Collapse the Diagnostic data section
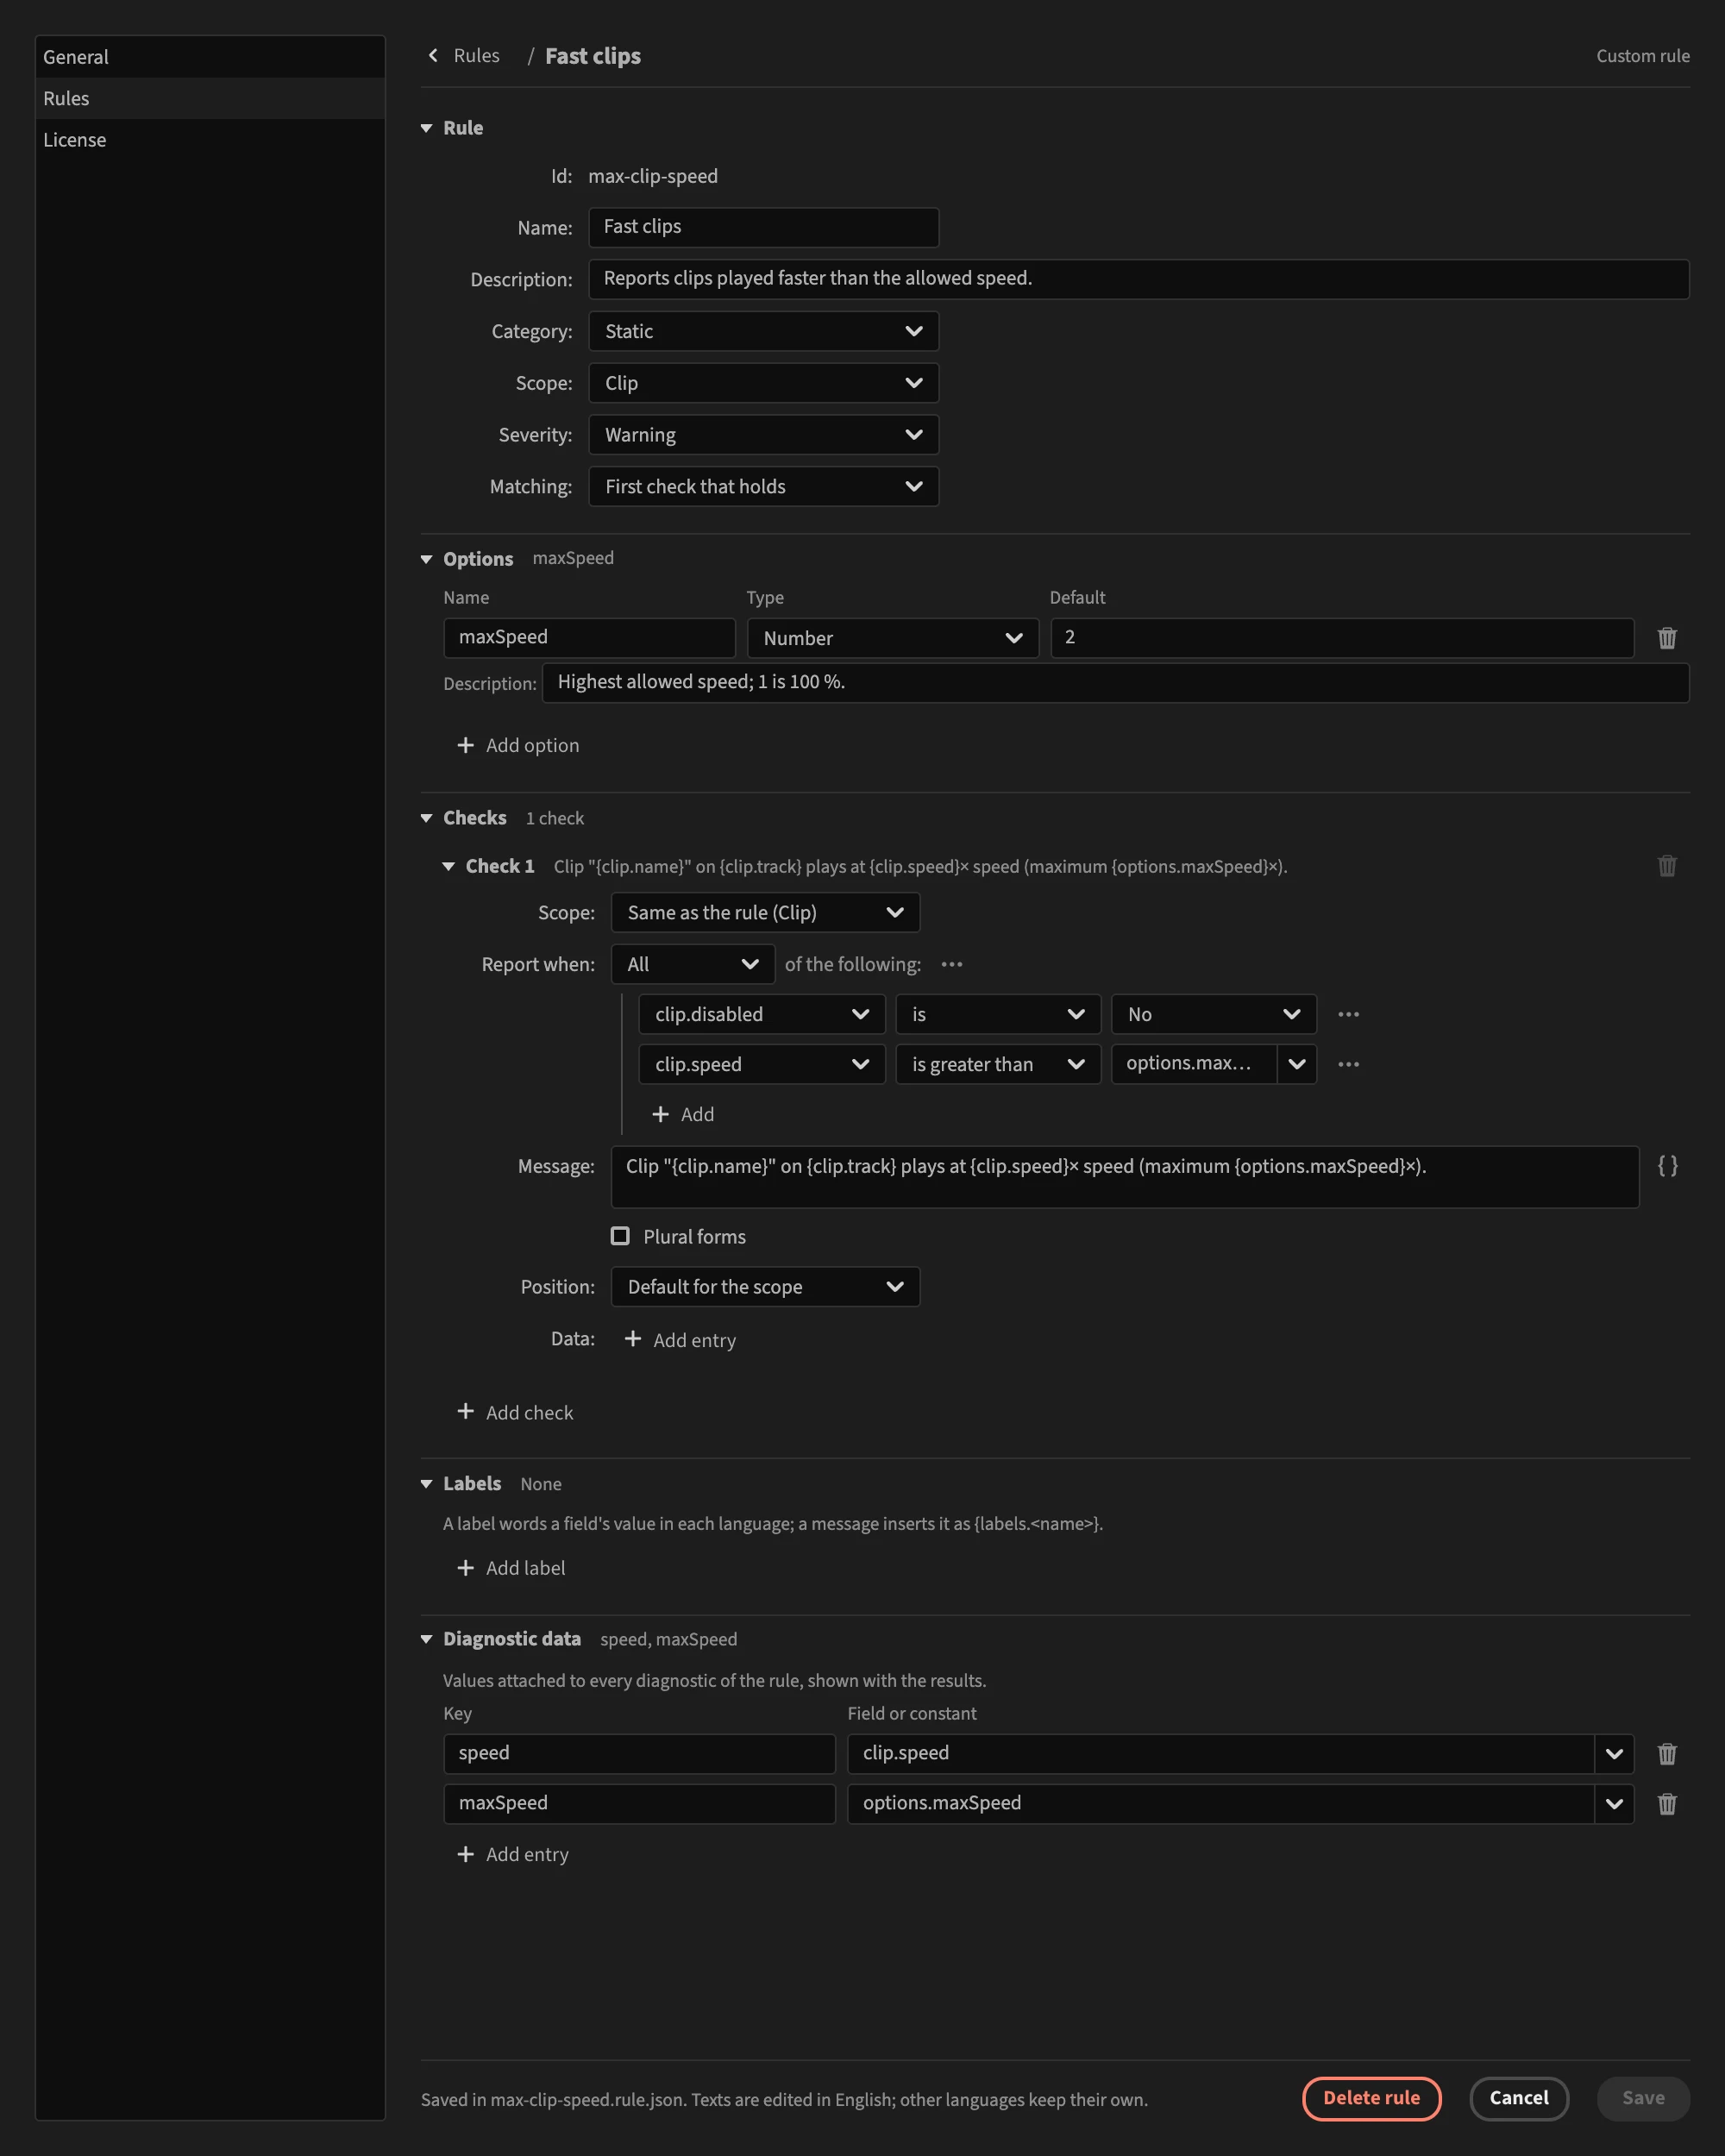The image size is (1725, 2156). pos(426,1639)
